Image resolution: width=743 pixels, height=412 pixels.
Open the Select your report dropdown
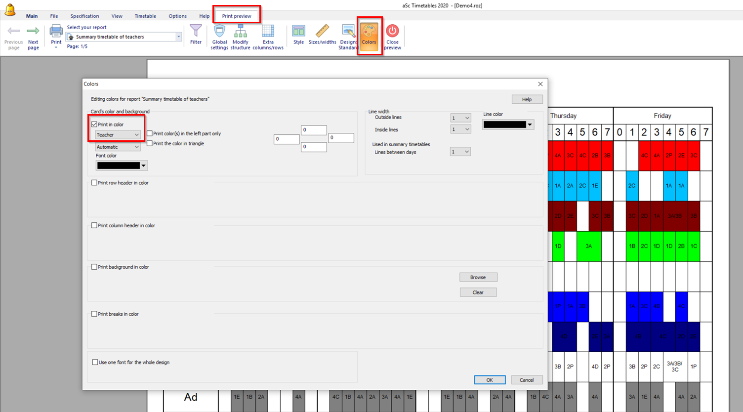(x=178, y=37)
